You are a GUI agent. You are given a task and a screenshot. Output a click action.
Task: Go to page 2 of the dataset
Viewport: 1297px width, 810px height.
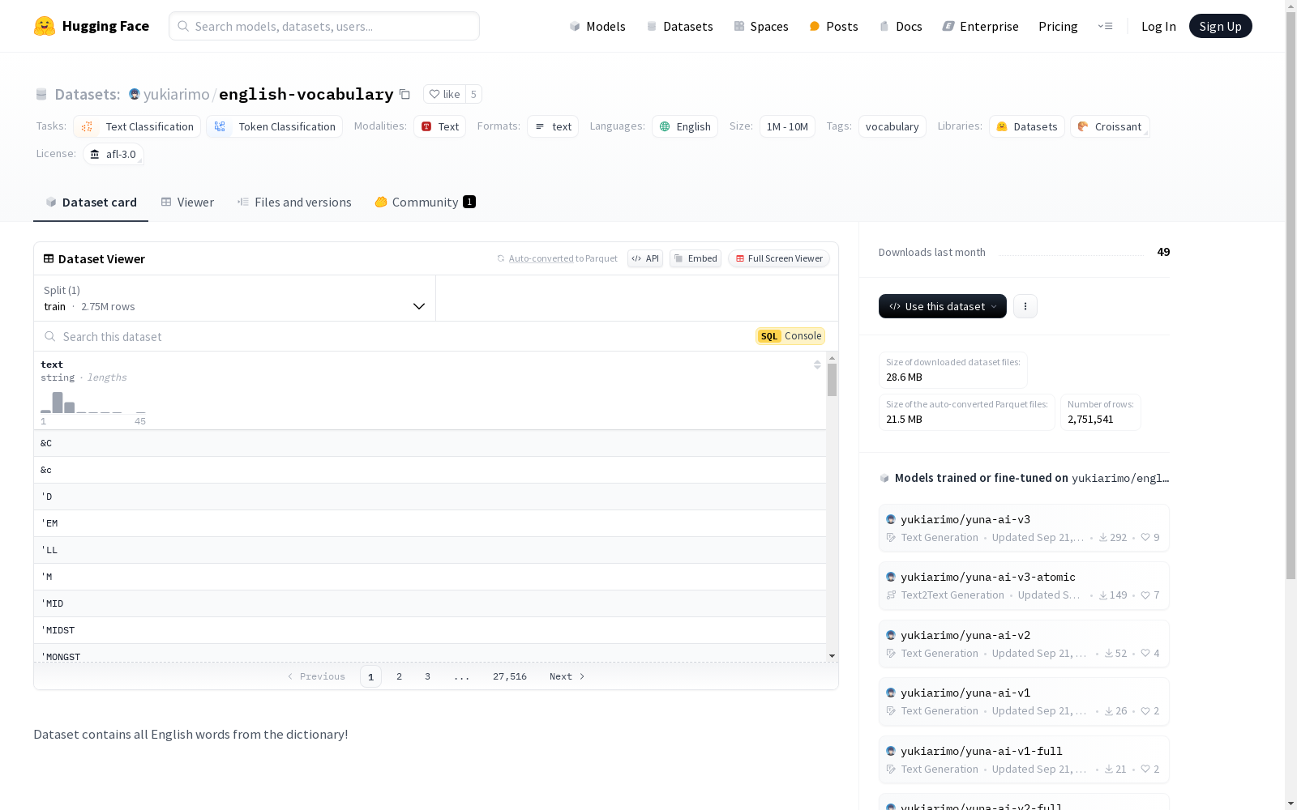[399, 676]
